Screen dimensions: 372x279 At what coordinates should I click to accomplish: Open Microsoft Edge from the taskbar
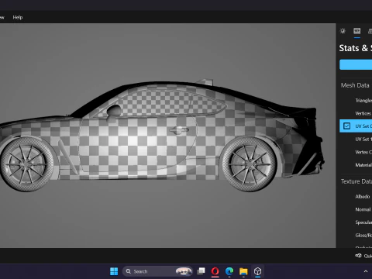tap(229, 271)
